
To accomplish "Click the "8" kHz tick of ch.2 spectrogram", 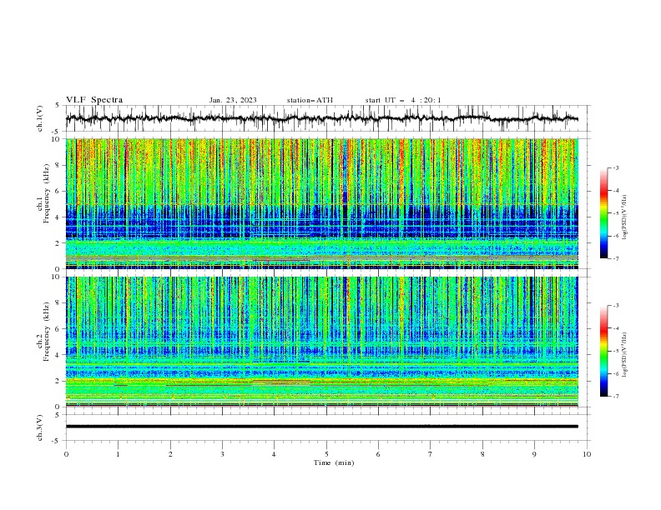I will pos(58,302).
